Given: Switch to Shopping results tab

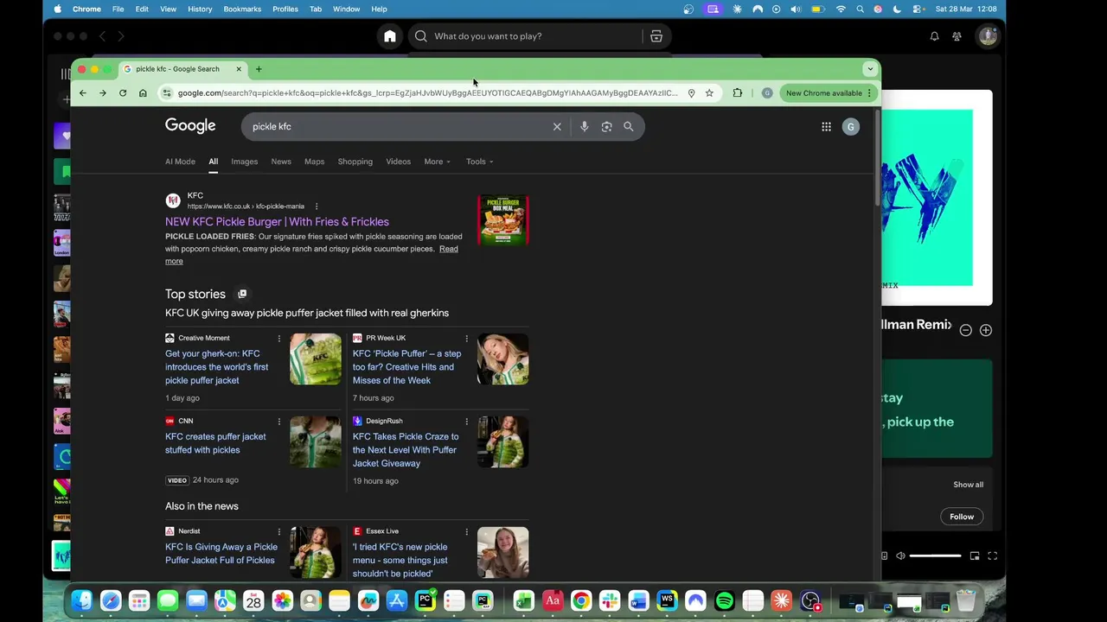Looking at the screenshot, I should coord(355,162).
